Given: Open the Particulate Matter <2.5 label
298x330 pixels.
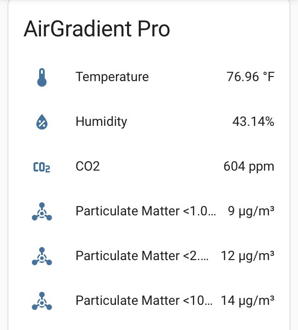Looking at the screenshot, I should pos(142,256).
